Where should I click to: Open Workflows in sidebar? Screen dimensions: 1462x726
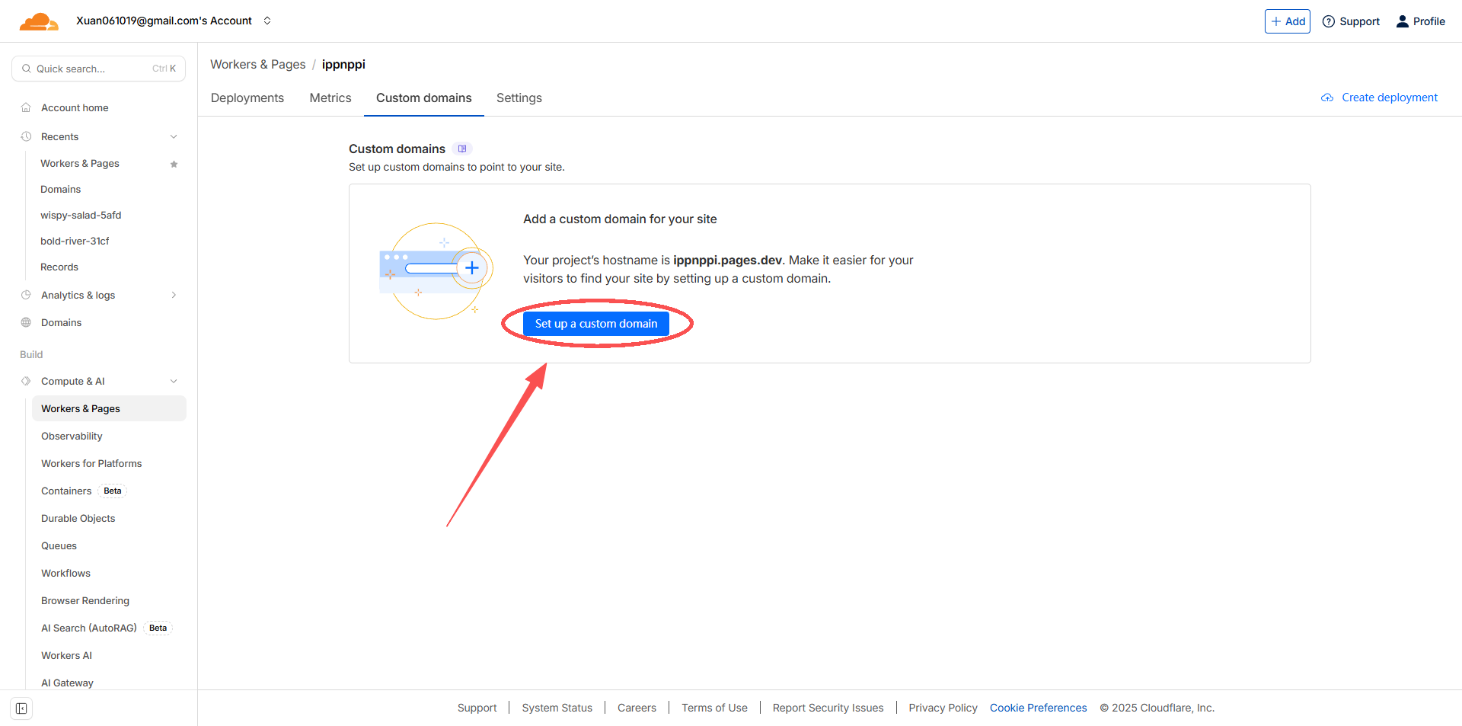click(x=65, y=573)
